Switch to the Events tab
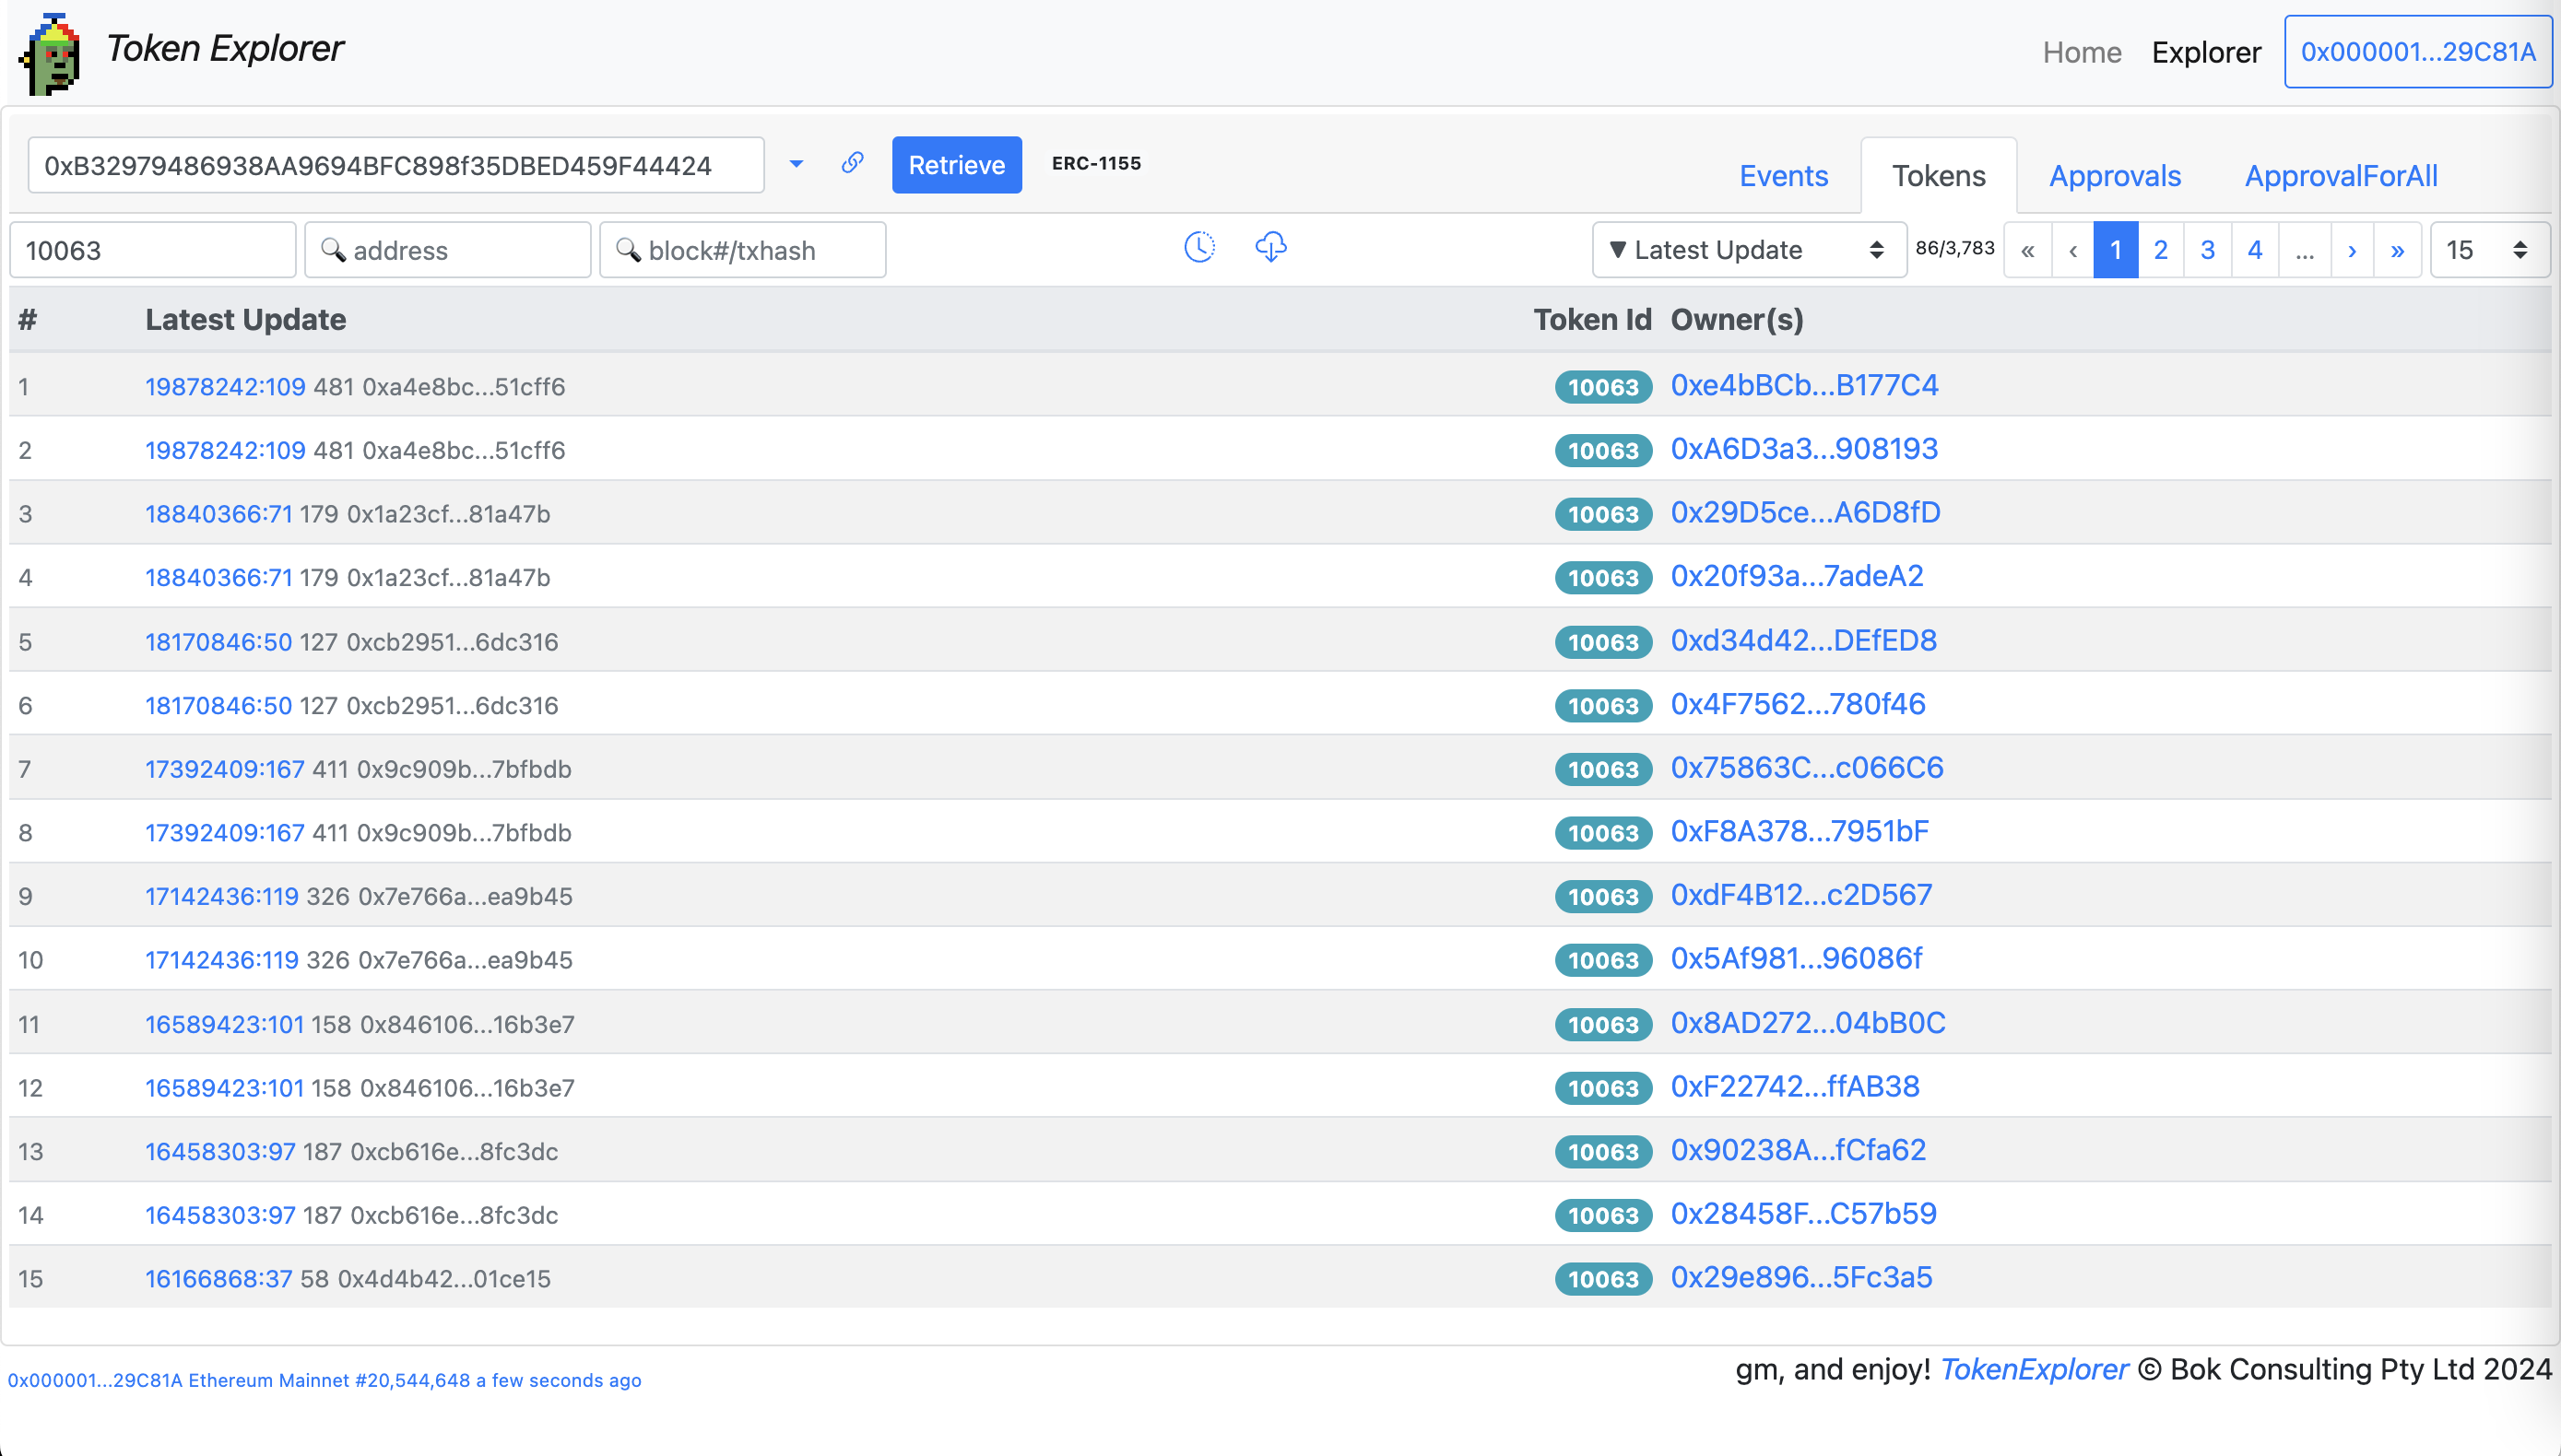The image size is (2561, 1456). pos(1783,176)
